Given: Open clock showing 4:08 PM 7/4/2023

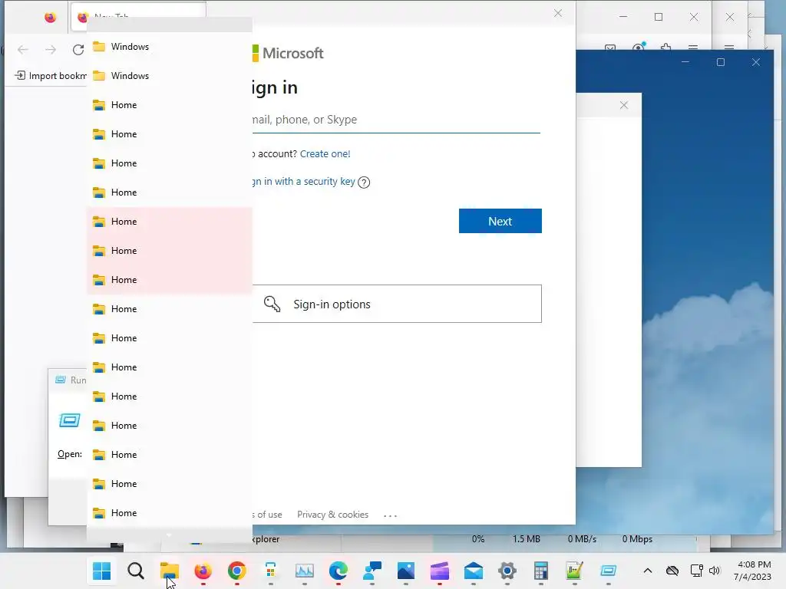Looking at the screenshot, I should click(752, 571).
